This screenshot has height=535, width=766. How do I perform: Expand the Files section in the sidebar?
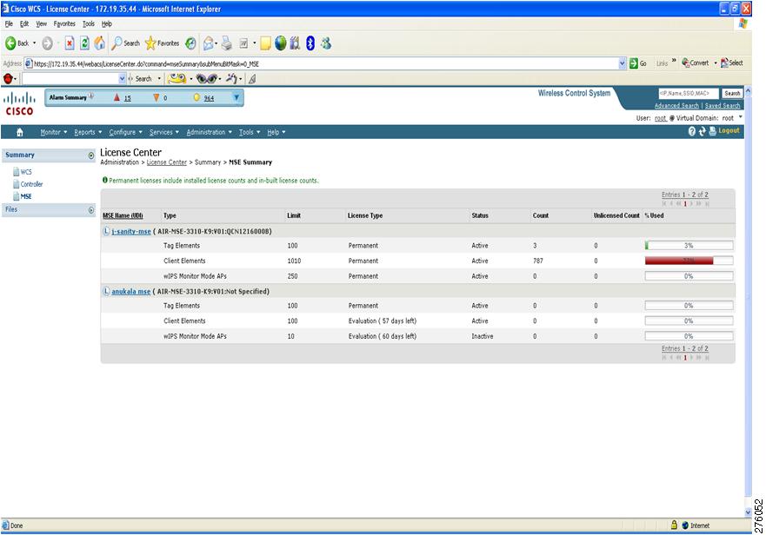click(x=91, y=210)
